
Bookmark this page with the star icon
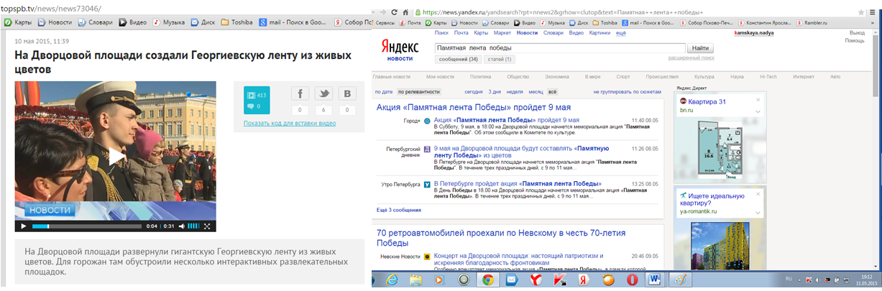tap(862, 12)
